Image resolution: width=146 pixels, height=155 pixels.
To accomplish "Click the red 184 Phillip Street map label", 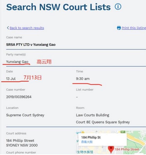I will (127, 149).
